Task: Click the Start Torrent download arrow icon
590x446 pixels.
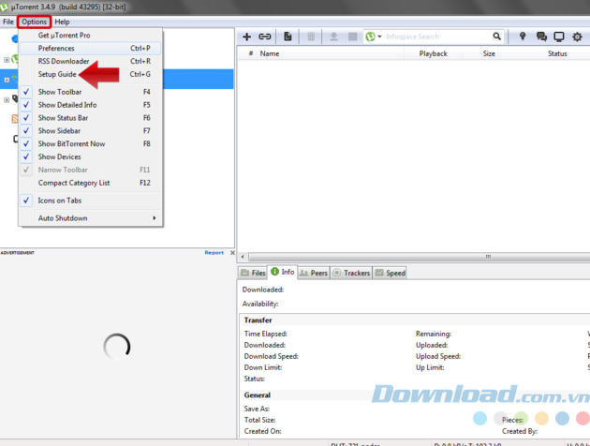Action: pos(333,37)
